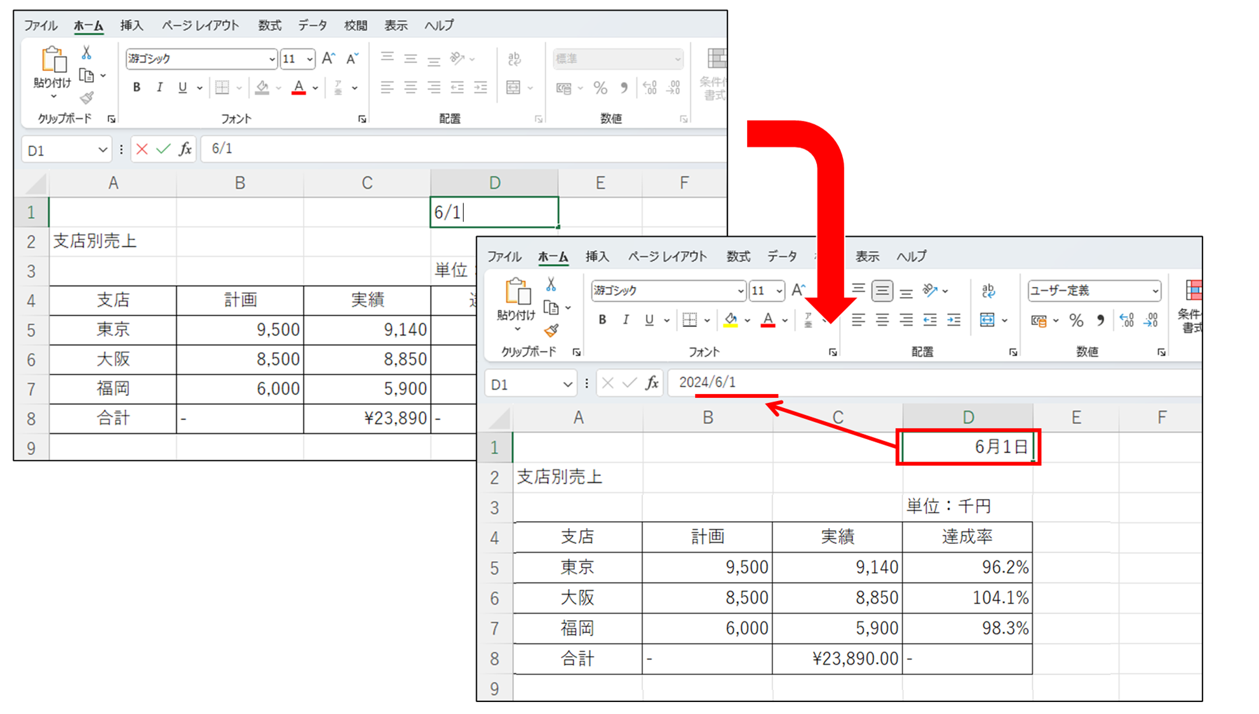Toggle Italic in the back window ribbon
The height and width of the screenshot is (714, 1259).
(x=159, y=88)
